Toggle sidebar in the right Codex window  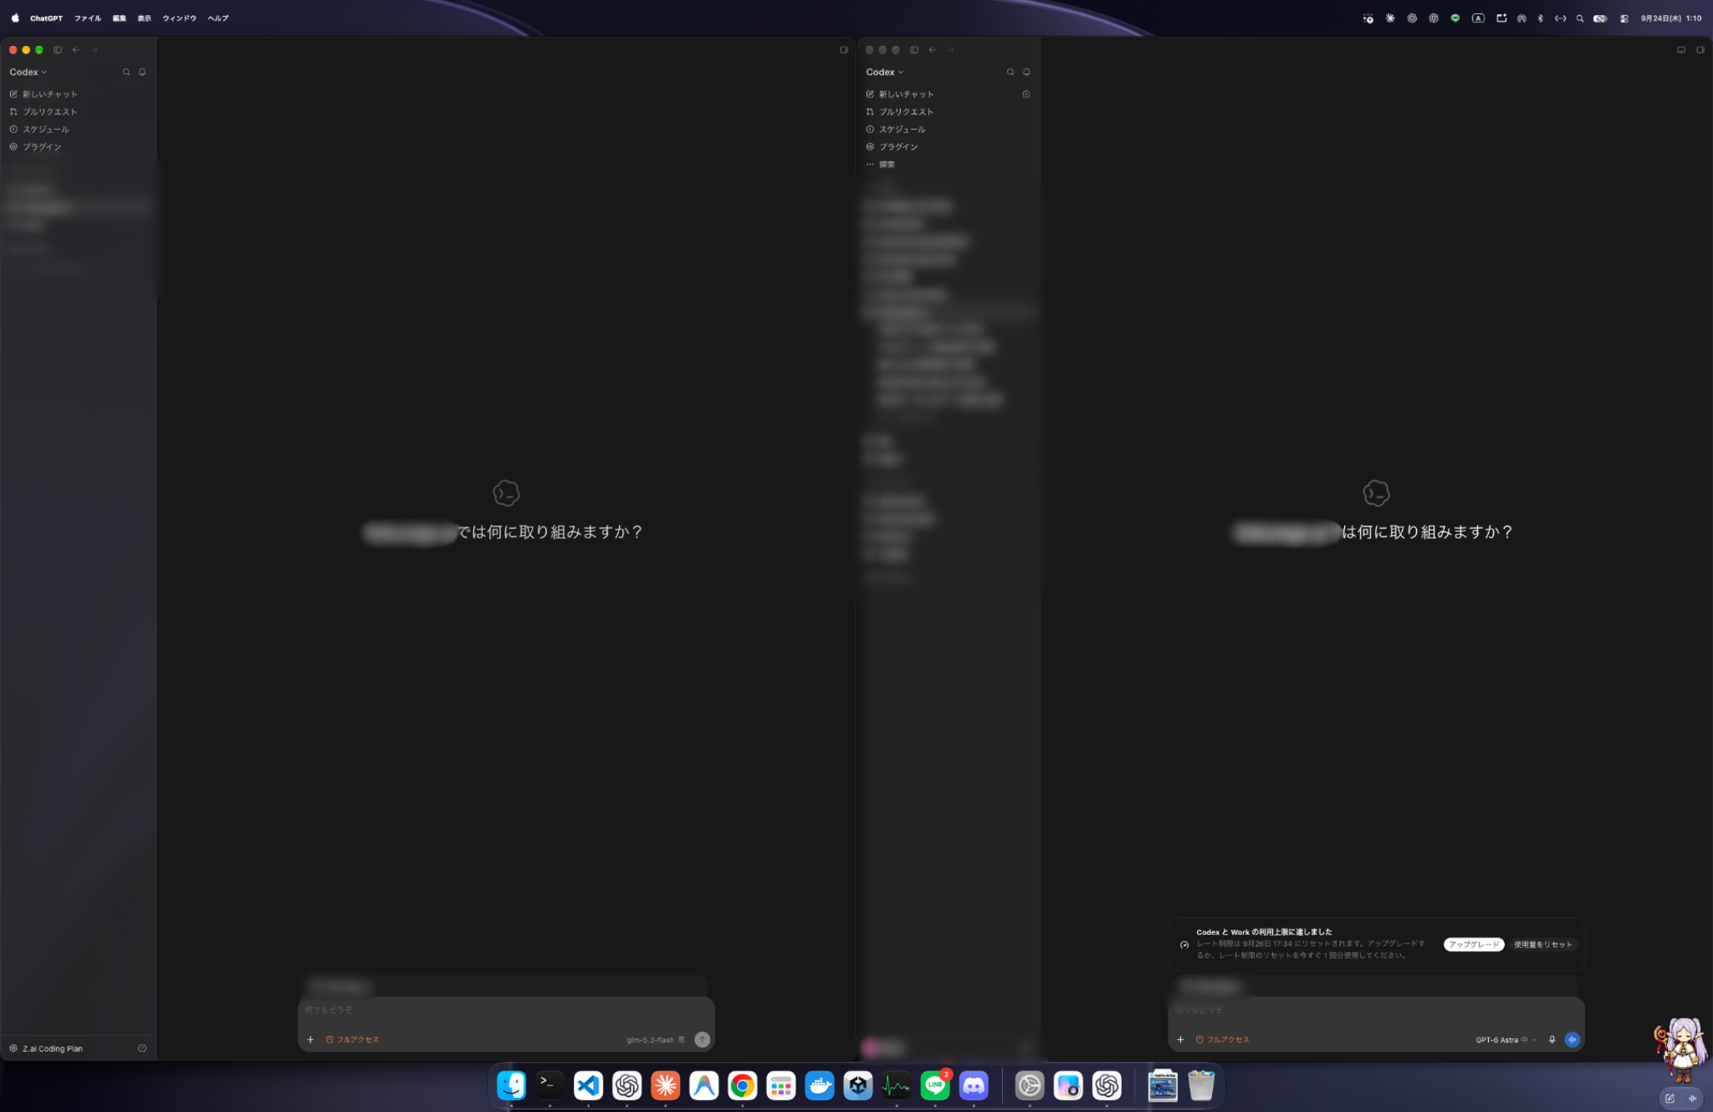(914, 50)
